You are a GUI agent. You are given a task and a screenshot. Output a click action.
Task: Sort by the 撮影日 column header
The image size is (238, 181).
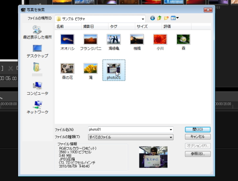point(95,27)
